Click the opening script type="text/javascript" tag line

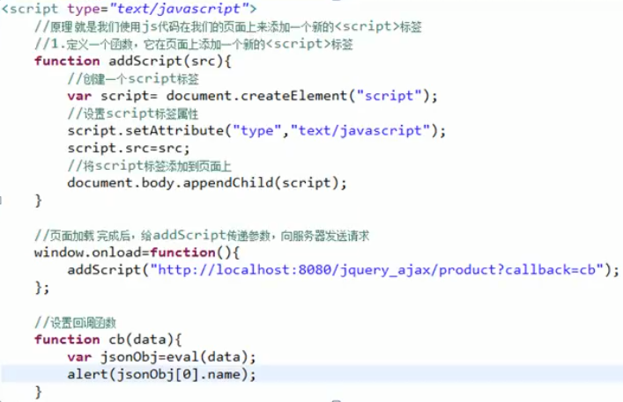[130, 9]
